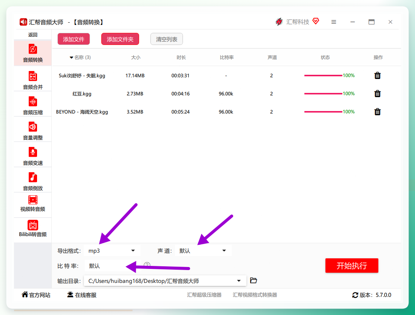Delete the Suki刘舒妤 - 失眠.kgg row
Viewport: 415px width, 315px height.
378,76
